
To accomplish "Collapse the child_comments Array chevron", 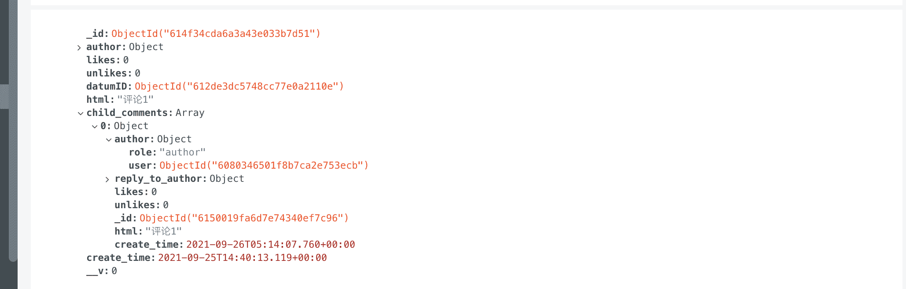I will coord(80,113).
